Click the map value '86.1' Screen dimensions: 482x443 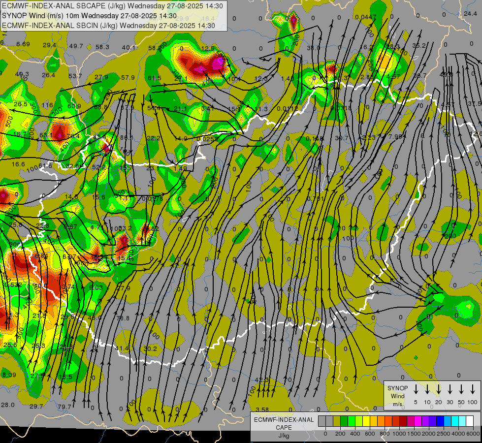pos(127,138)
